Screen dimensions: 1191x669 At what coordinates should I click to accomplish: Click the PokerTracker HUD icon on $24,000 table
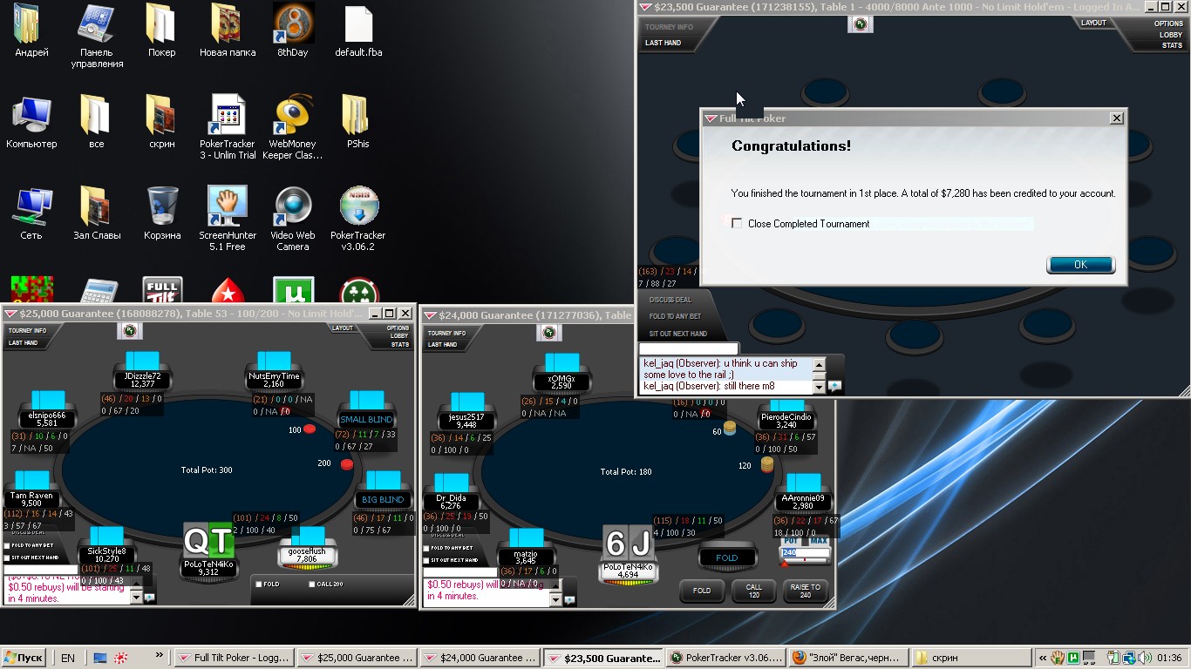point(548,333)
